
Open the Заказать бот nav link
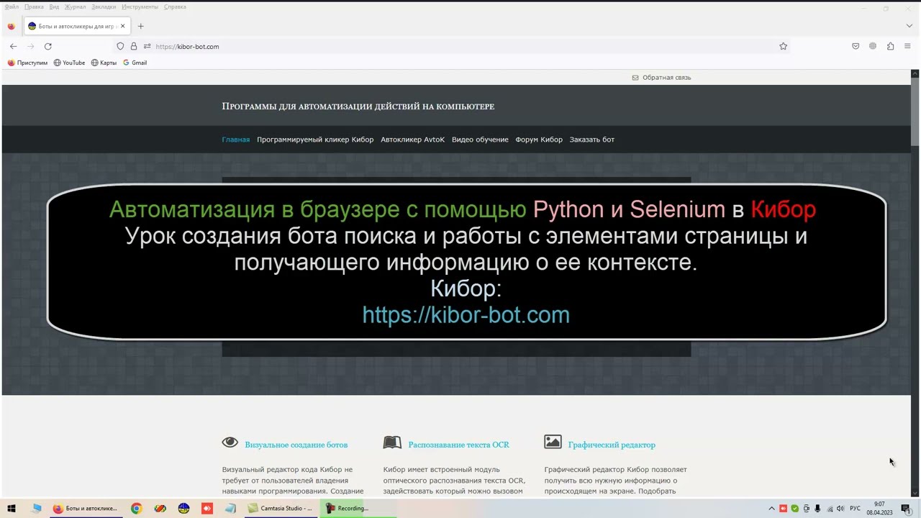point(592,140)
